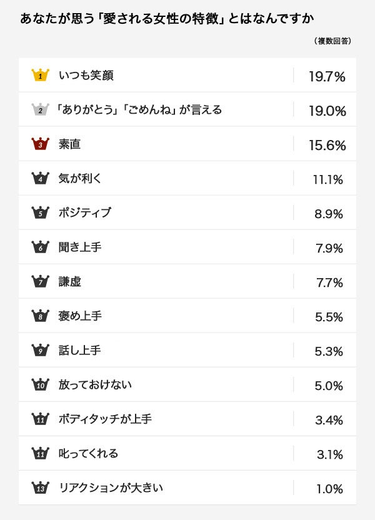The height and width of the screenshot is (520, 375).
Task: Click the crown icon beside ボディタッチが上手
Action: 40,419
